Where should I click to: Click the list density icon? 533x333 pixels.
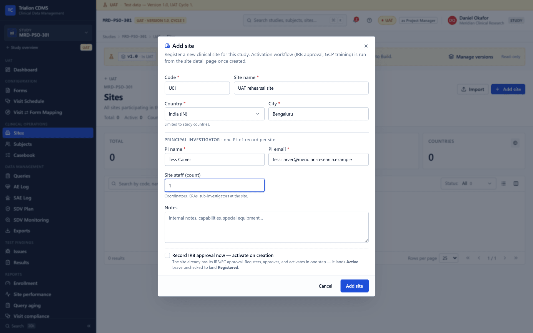(503, 183)
